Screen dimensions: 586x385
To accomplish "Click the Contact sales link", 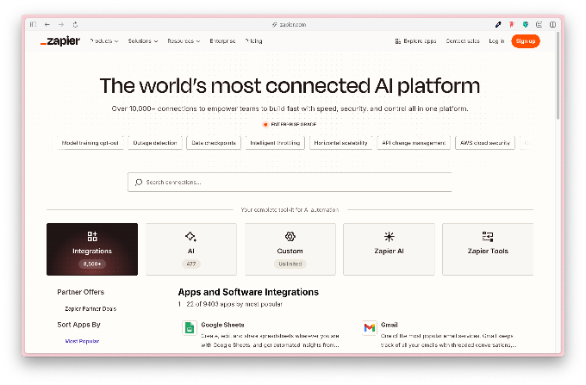I will (x=463, y=41).
